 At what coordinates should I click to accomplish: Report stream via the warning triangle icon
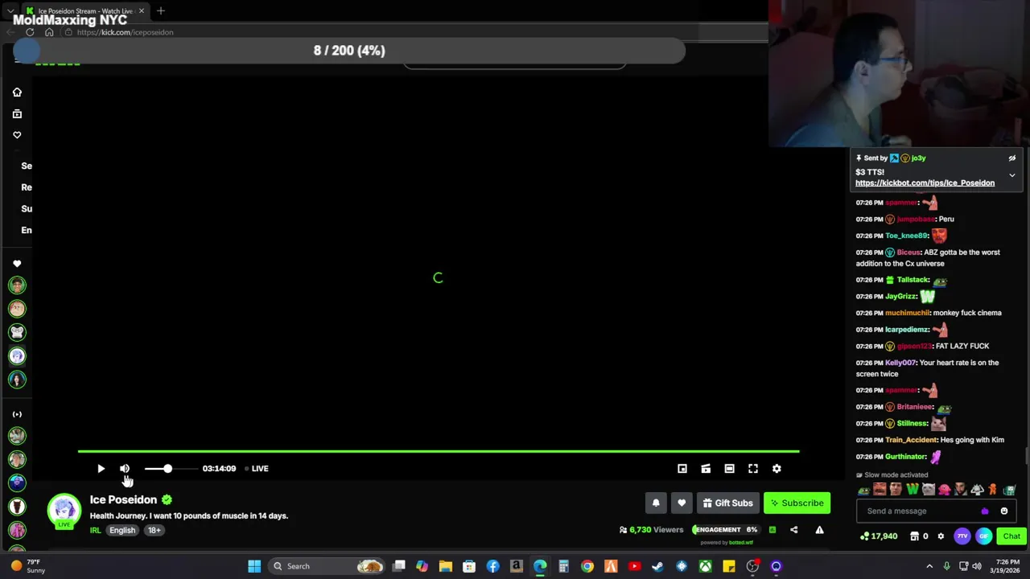819,530
